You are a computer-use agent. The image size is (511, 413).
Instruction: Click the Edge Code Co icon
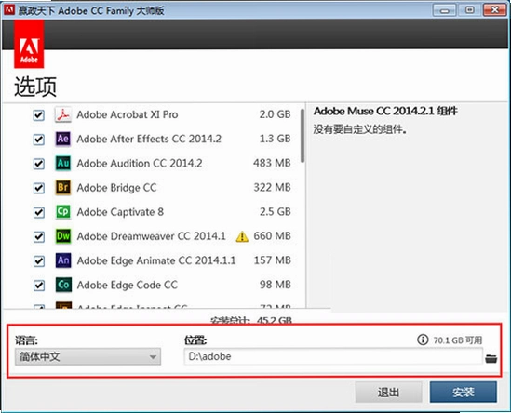(63, 285)
